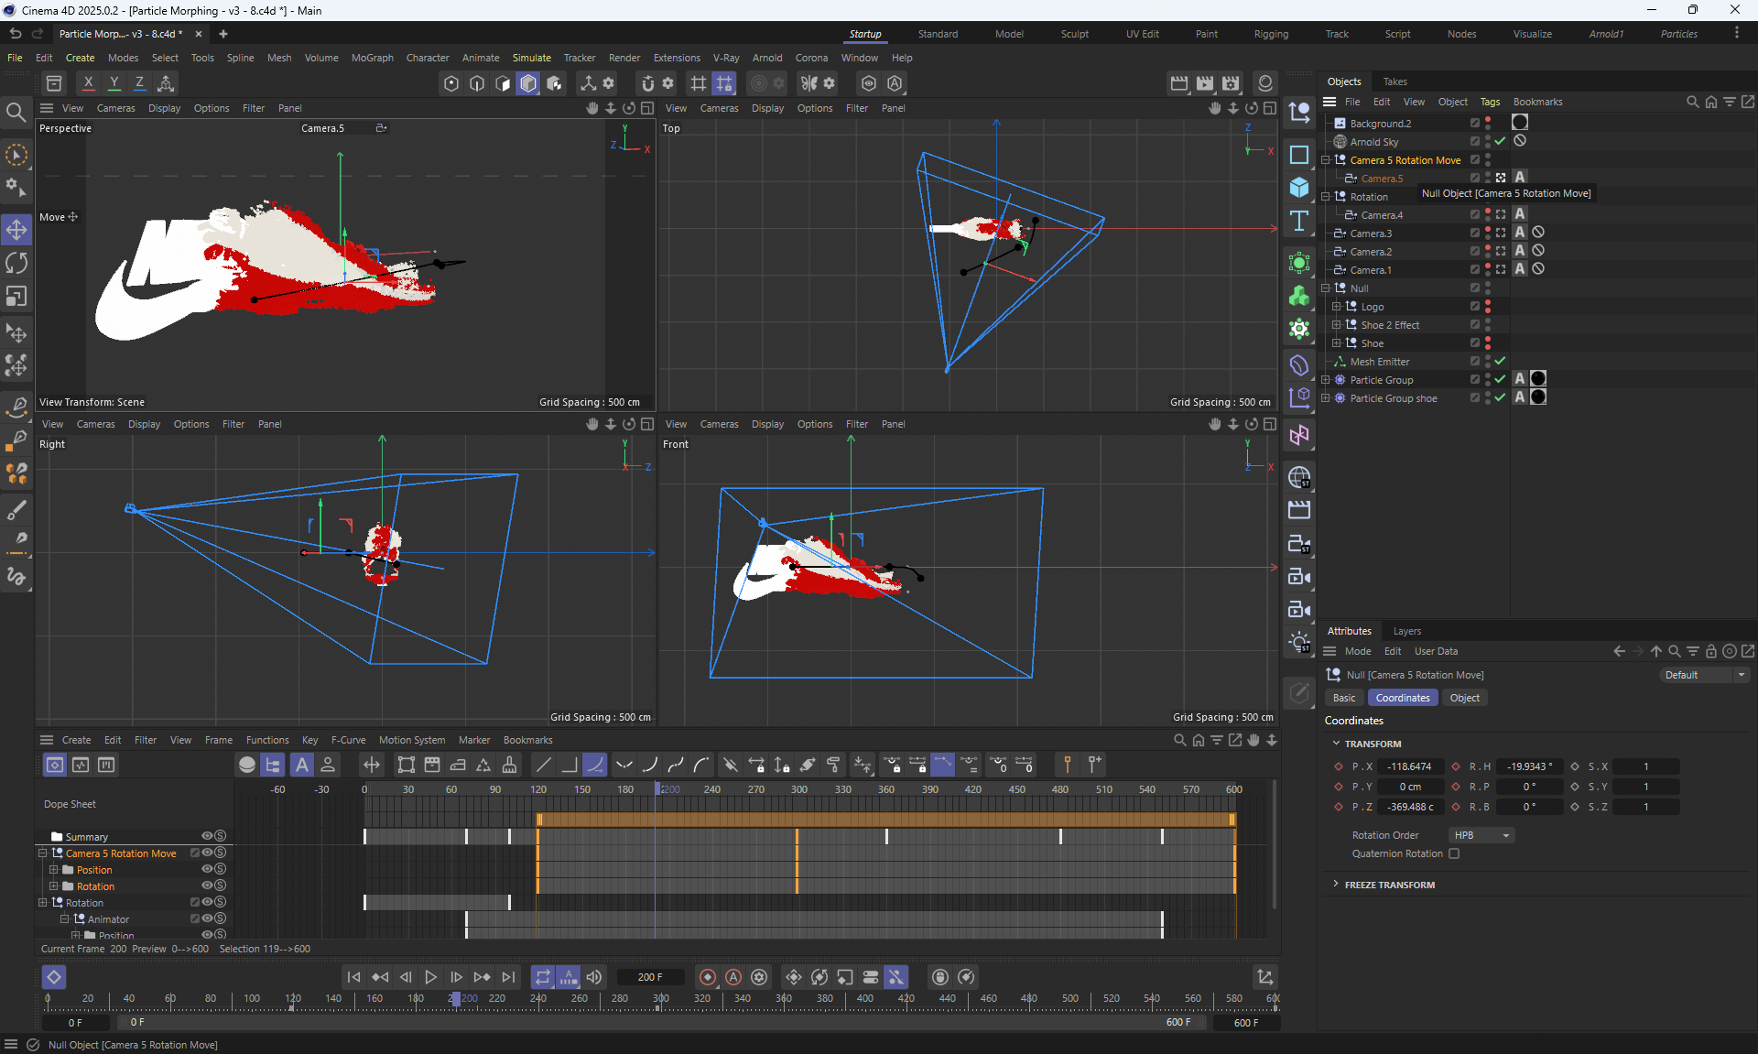The height and width of the screenshot is (1054, 1758).
Task: Toggle eye visibility for Summary track
Action: point(207,836)
